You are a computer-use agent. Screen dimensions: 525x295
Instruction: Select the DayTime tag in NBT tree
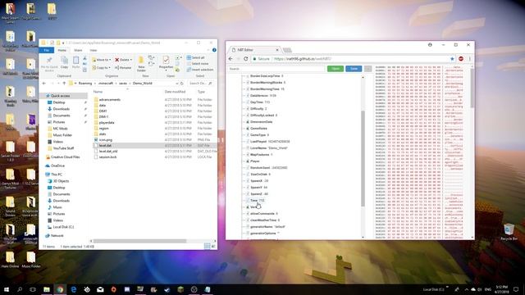(x=260, y=102)
